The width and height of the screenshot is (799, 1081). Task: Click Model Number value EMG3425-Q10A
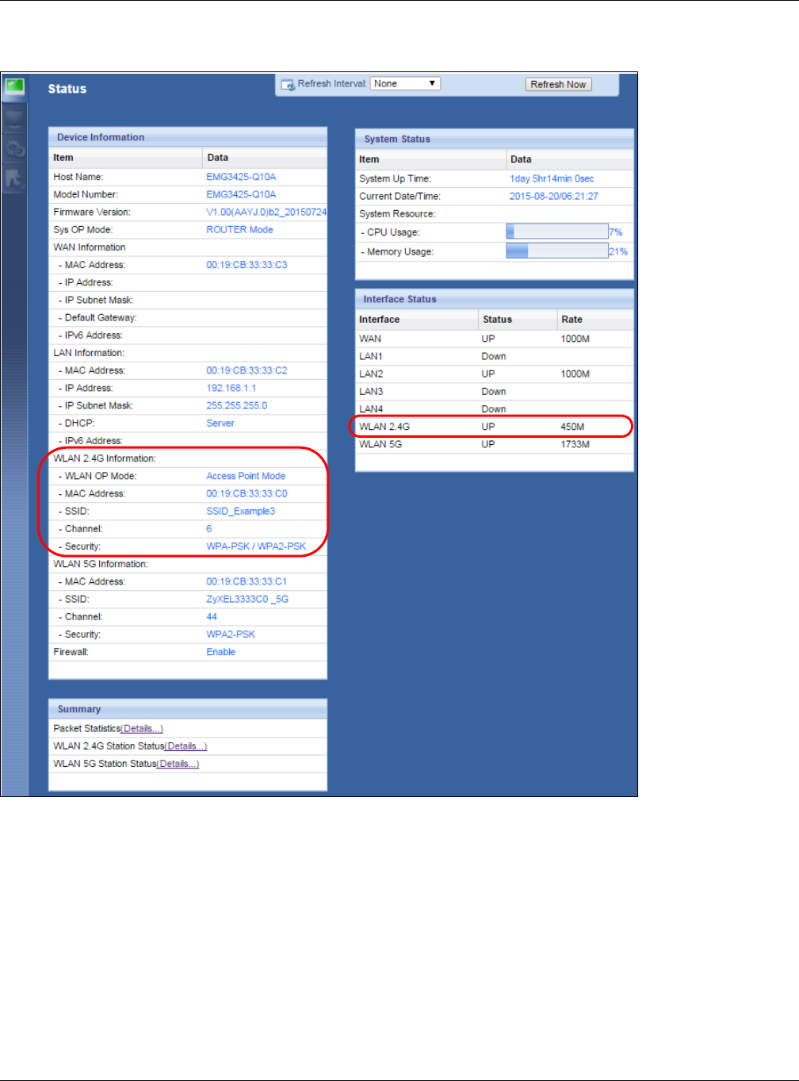241,194
